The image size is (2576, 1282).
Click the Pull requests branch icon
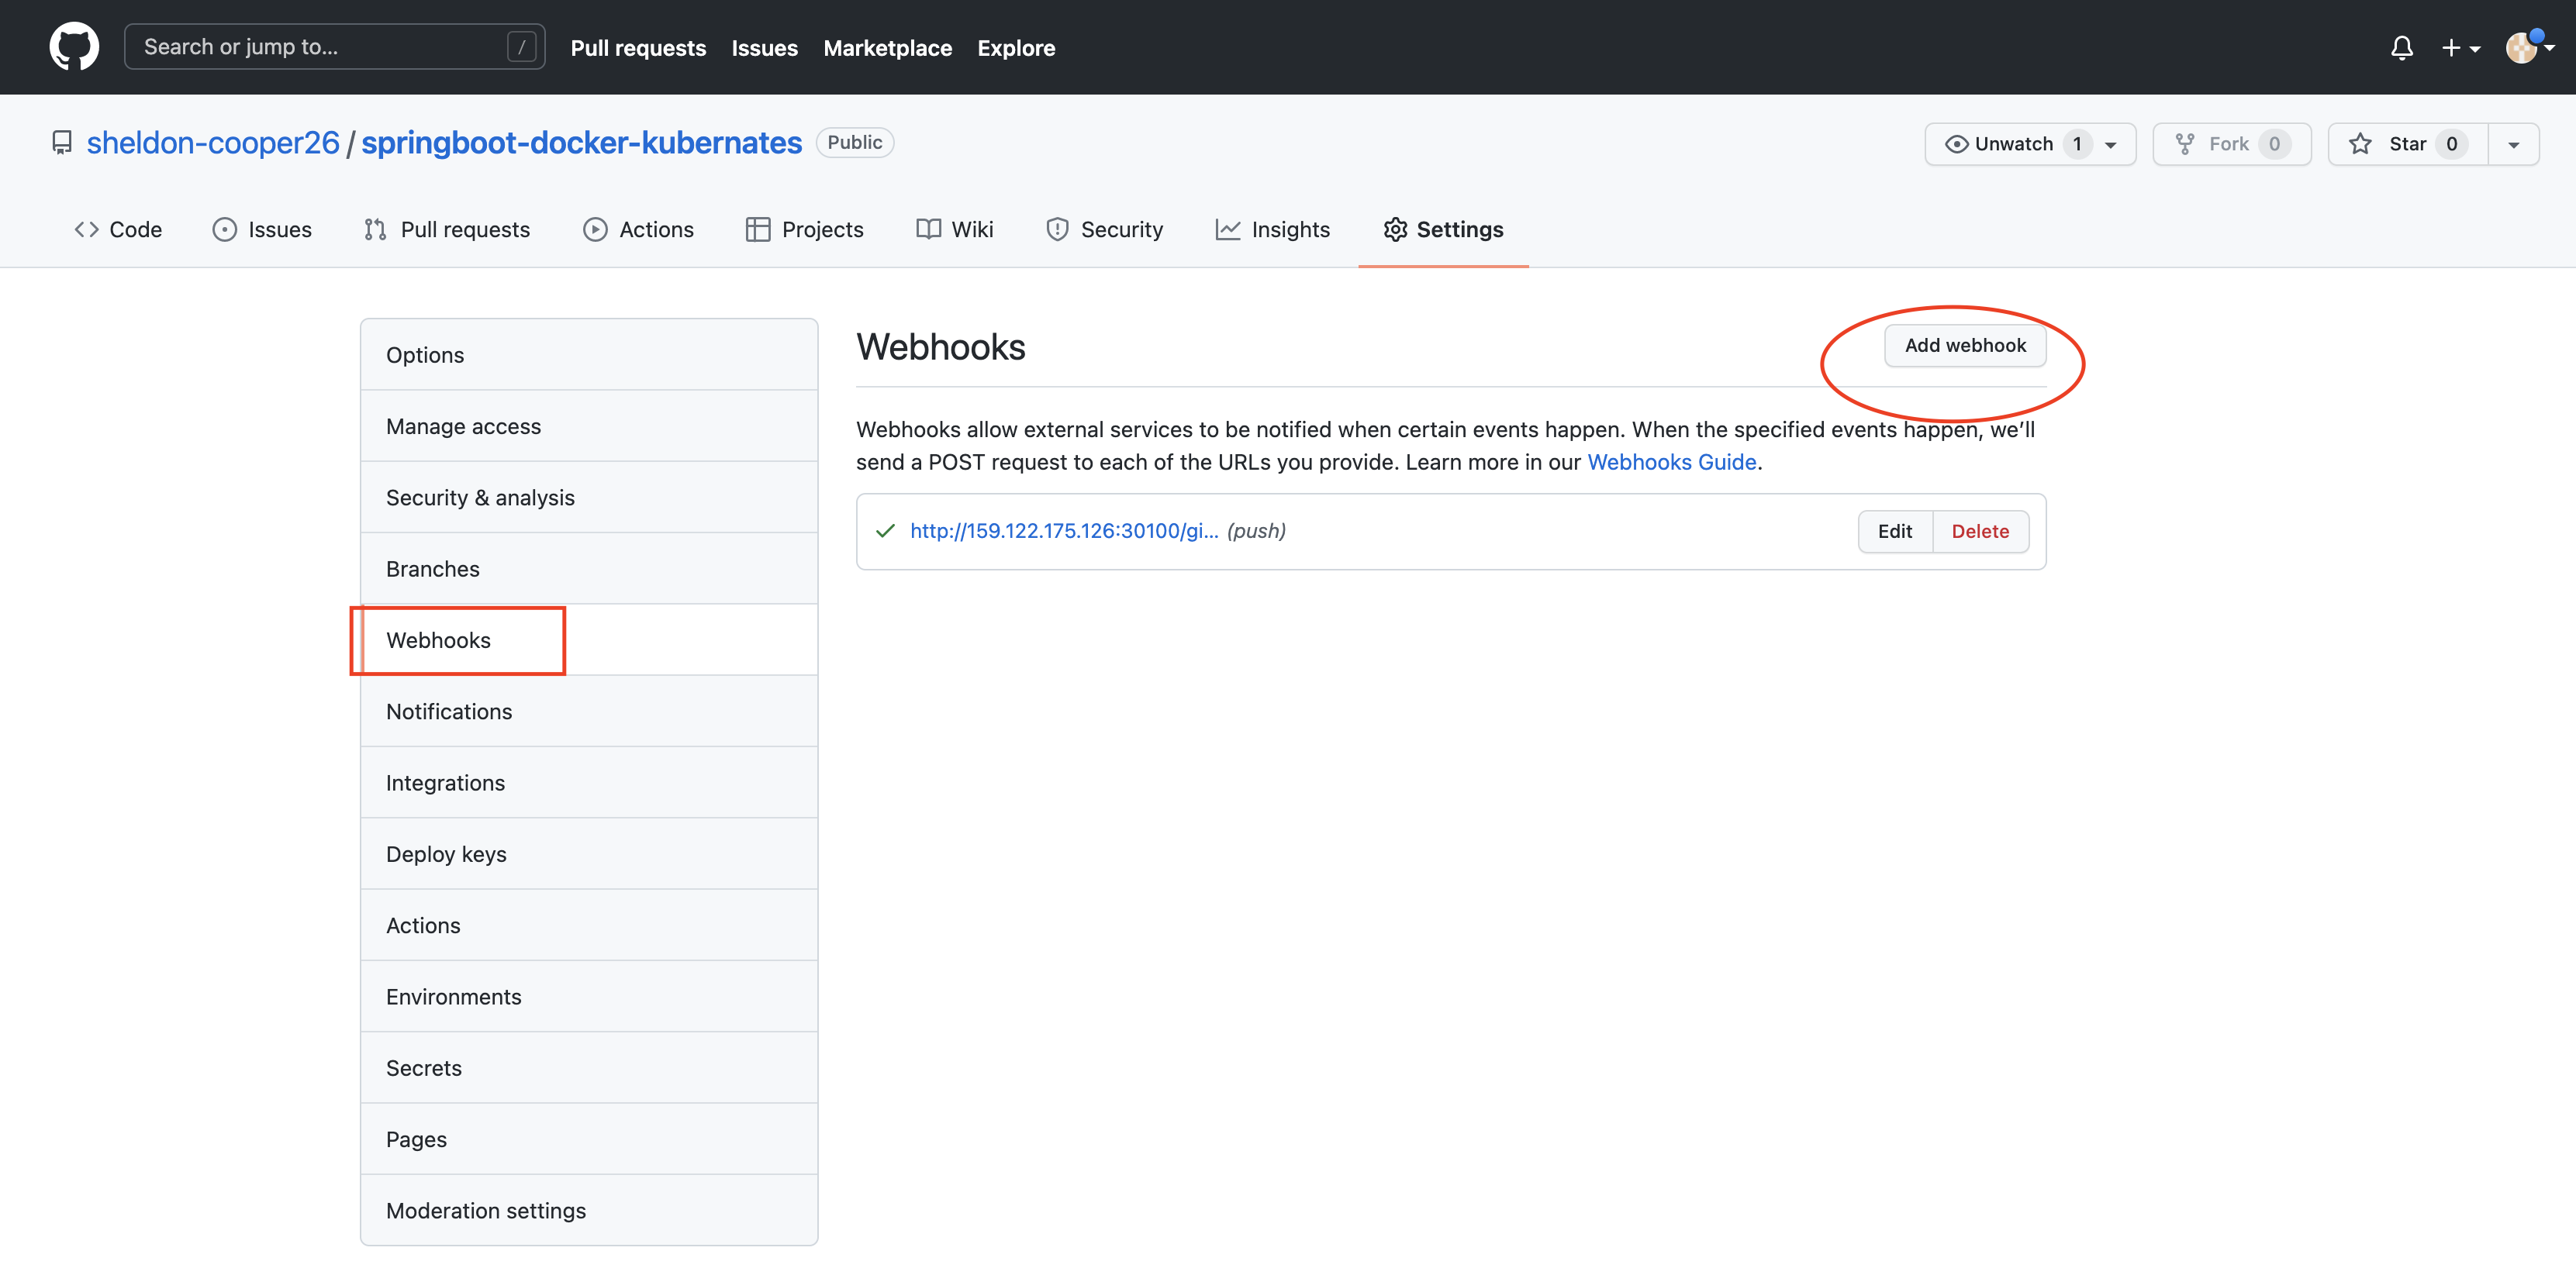pos(376,229)
